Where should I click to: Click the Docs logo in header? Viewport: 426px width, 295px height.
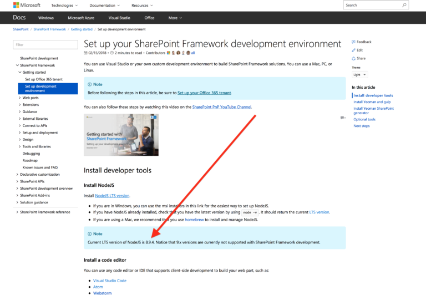[19, 18]
